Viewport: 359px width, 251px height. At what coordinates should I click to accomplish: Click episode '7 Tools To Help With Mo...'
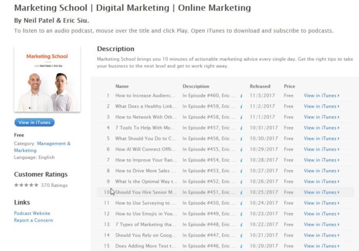[x=145, y=128]
